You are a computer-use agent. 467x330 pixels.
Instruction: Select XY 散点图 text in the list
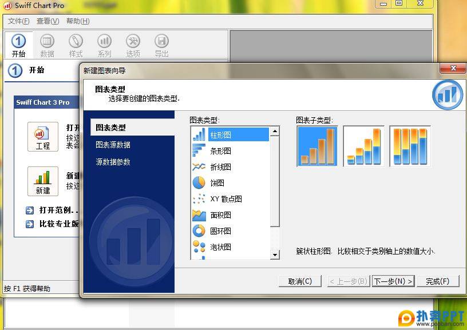tap(226, 199)
